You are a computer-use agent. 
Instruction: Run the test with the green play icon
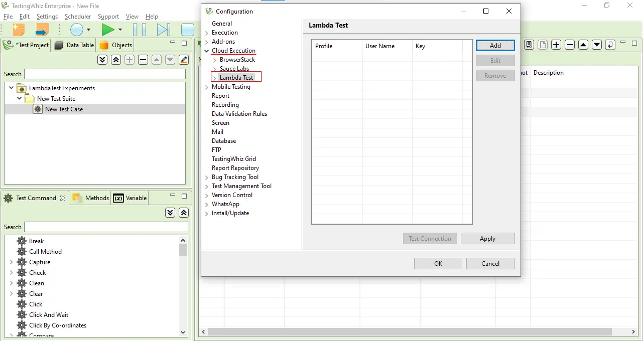pyautogui.click(x=108, y=30)
